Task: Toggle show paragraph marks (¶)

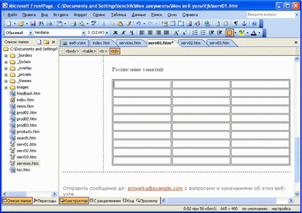Action: (x=236, y=24)
